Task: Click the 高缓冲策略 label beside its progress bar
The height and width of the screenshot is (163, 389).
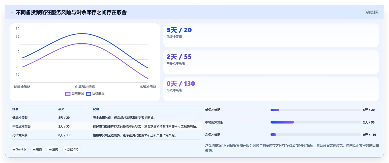Action: point(213,135)
